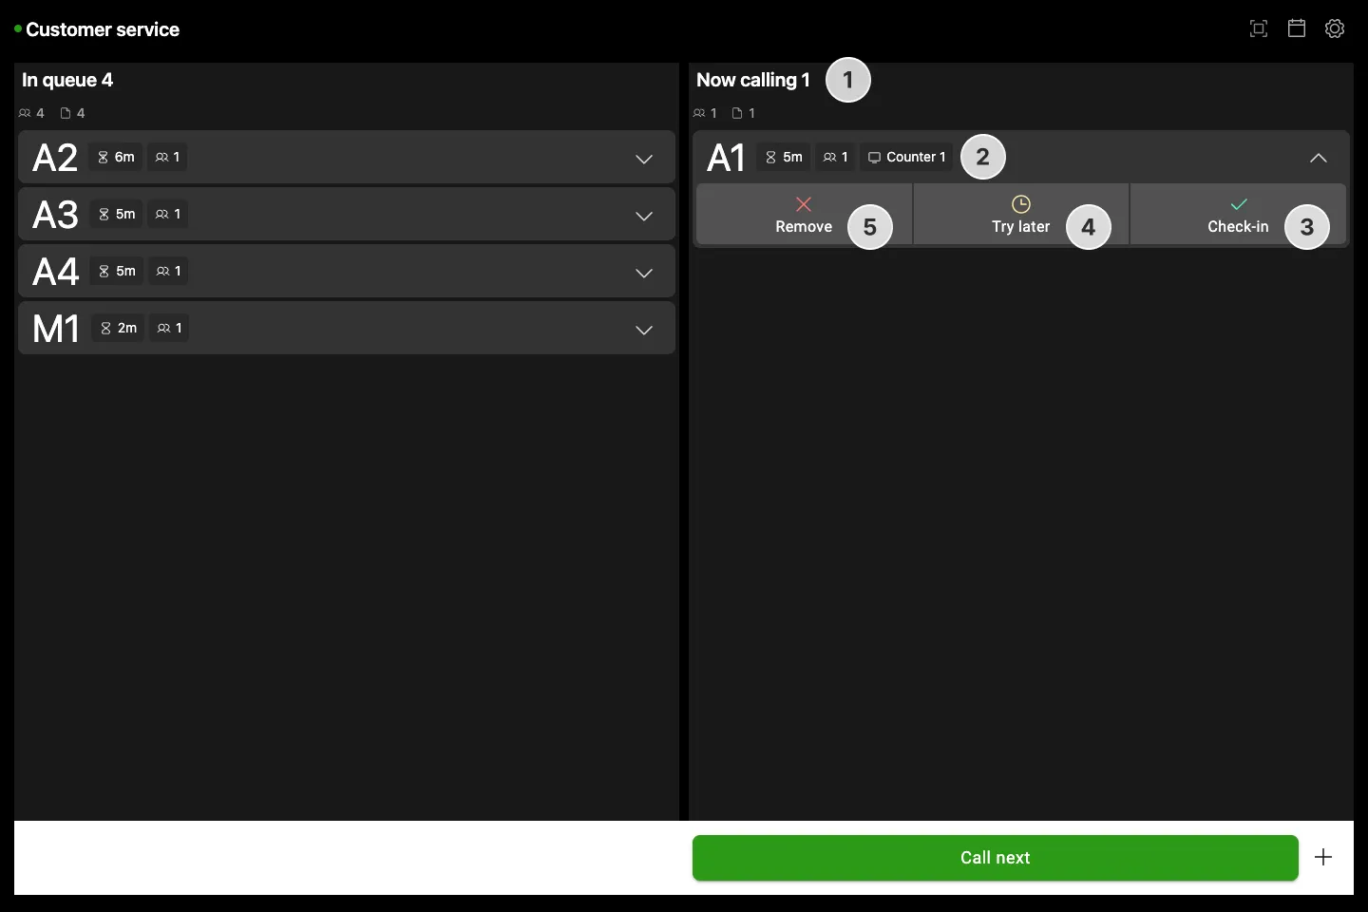Click the 5m wait time on A4
Viewport: 1368px width, 912px height.
pos(126,272)
